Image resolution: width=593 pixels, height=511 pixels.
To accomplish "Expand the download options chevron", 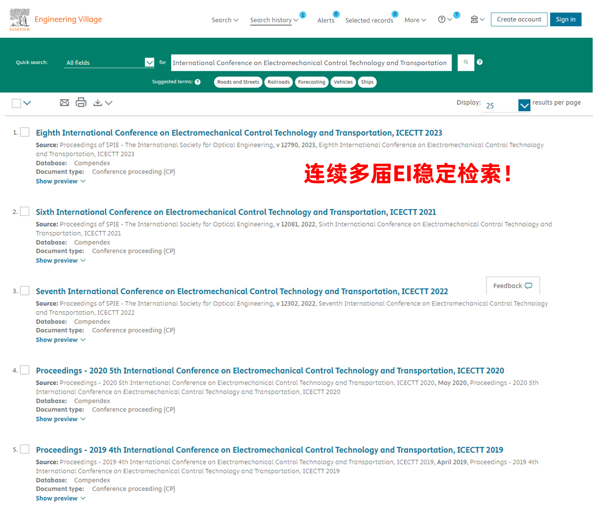I will coord(109,103).
